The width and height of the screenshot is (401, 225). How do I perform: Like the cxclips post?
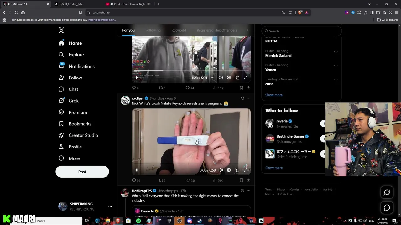[x=190, y=180]
